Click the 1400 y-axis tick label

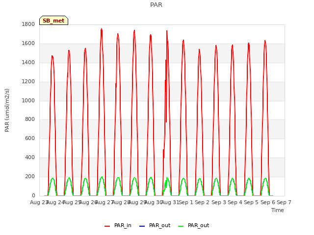coord(28,63)
